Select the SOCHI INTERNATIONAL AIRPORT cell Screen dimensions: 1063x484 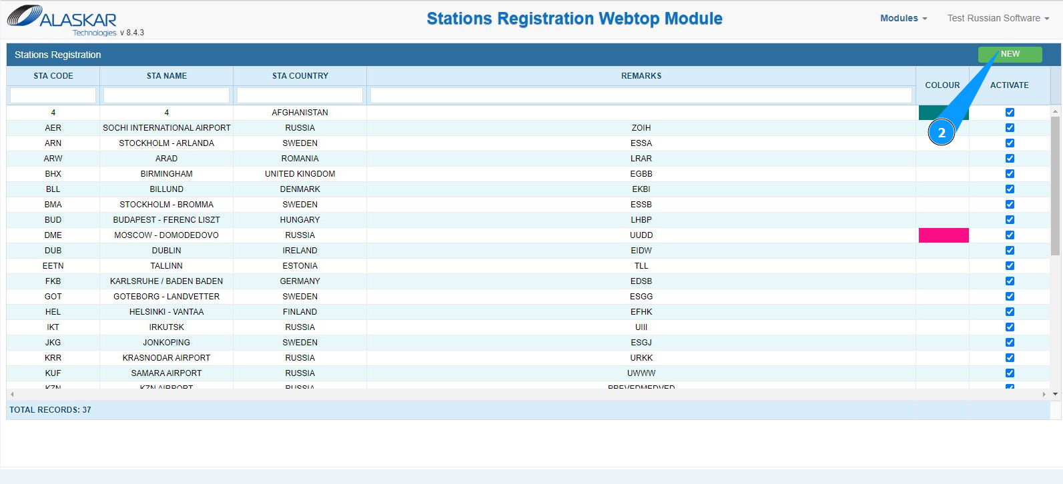click(x=167, y=128)
